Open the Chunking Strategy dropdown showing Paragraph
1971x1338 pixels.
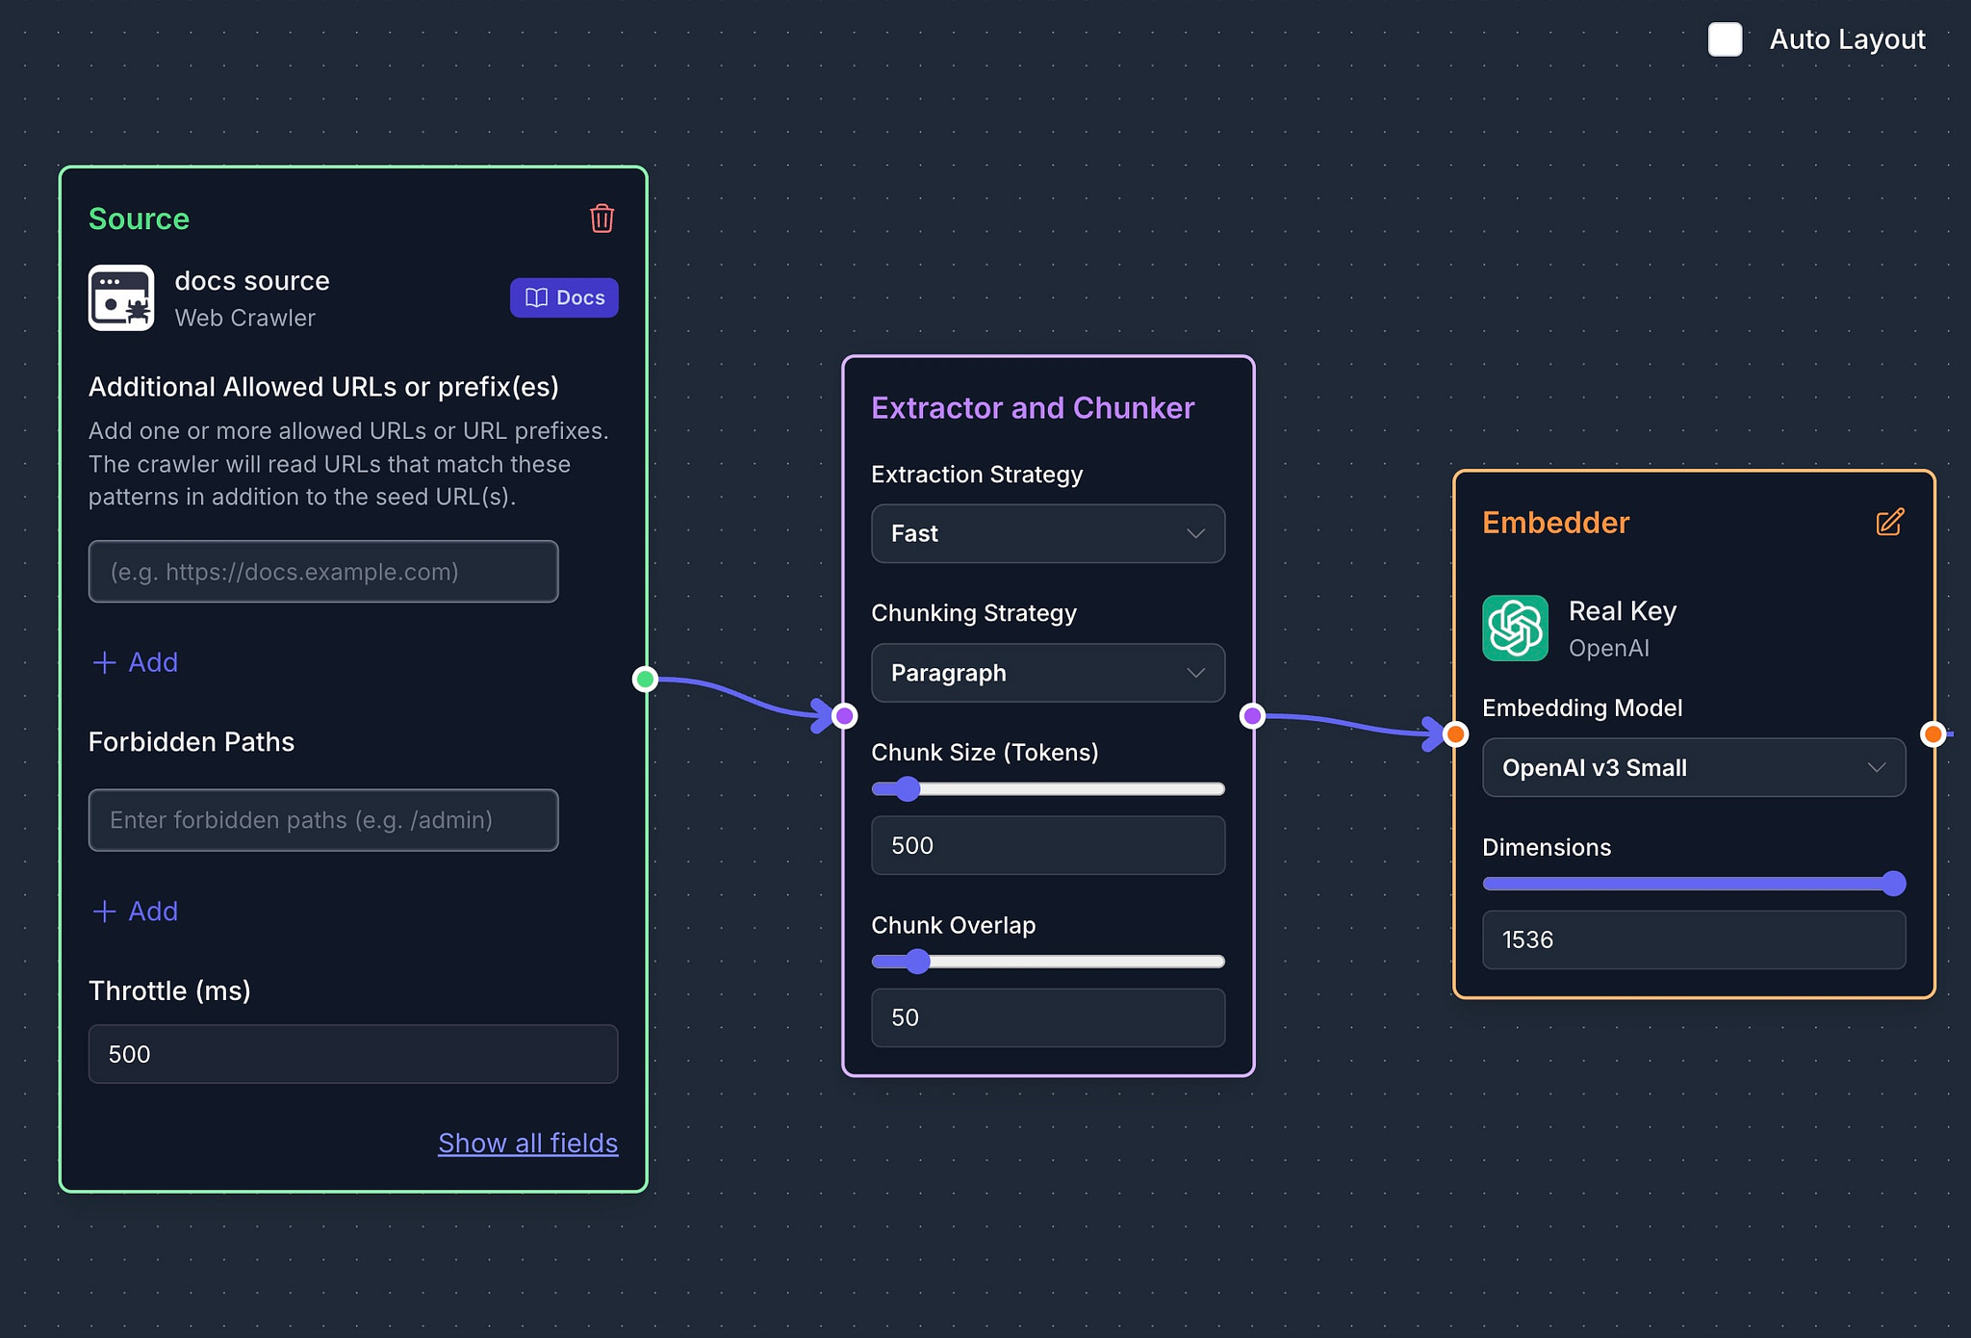pyautogui.click(x=1047, y=673)
